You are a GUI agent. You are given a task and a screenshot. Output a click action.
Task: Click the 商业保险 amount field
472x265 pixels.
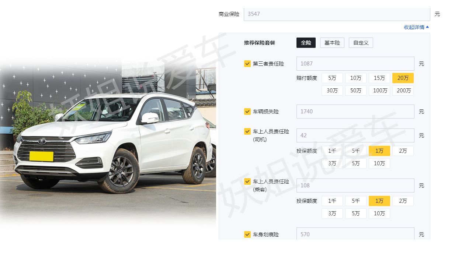click(337, 14)
